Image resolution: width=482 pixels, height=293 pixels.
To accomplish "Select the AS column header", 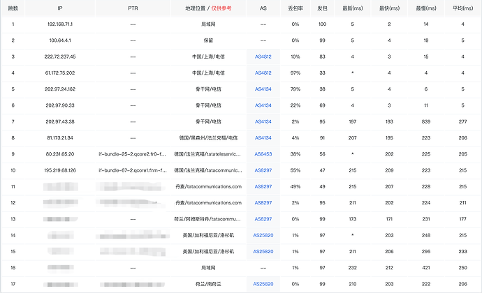I will tap(263, 8).
